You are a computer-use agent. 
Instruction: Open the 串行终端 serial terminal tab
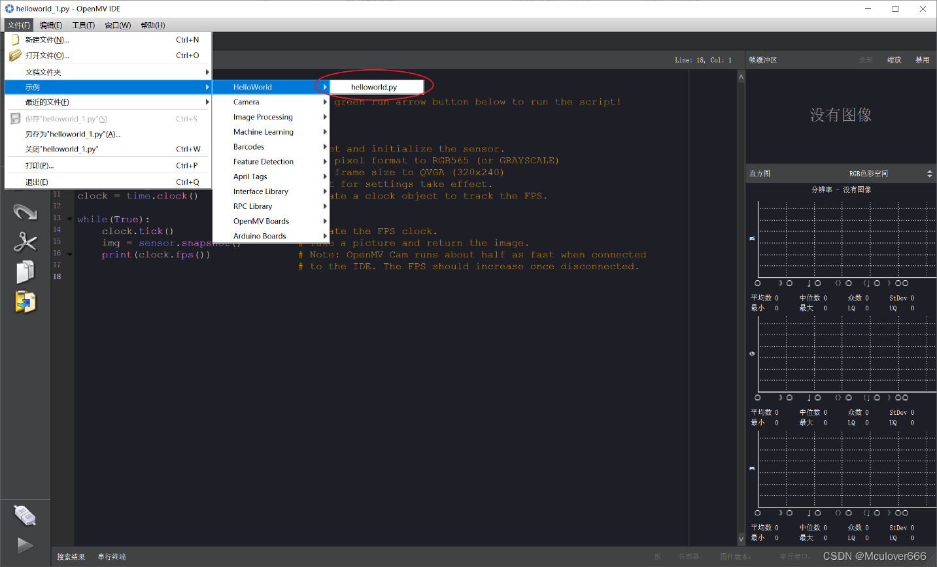pos(112,557)
